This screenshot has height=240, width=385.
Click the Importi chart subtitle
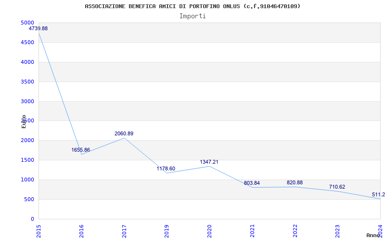[192, 16]
